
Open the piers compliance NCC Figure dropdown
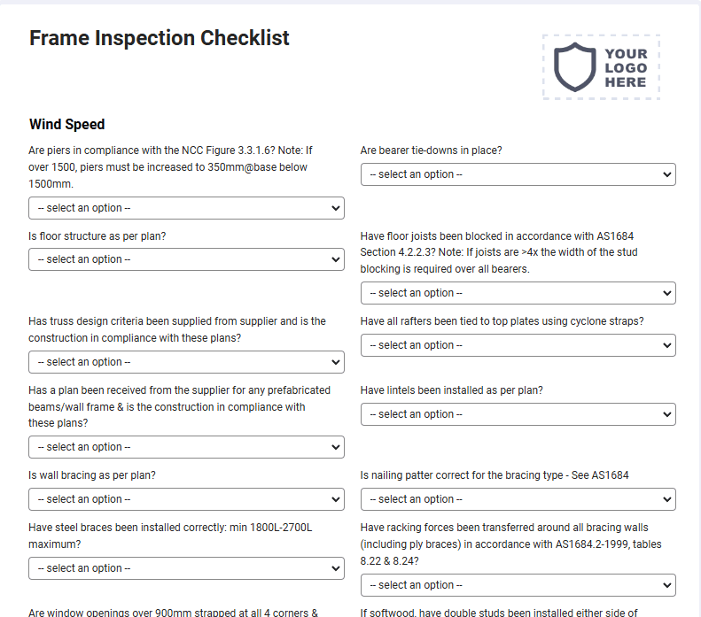click(186, 208)
